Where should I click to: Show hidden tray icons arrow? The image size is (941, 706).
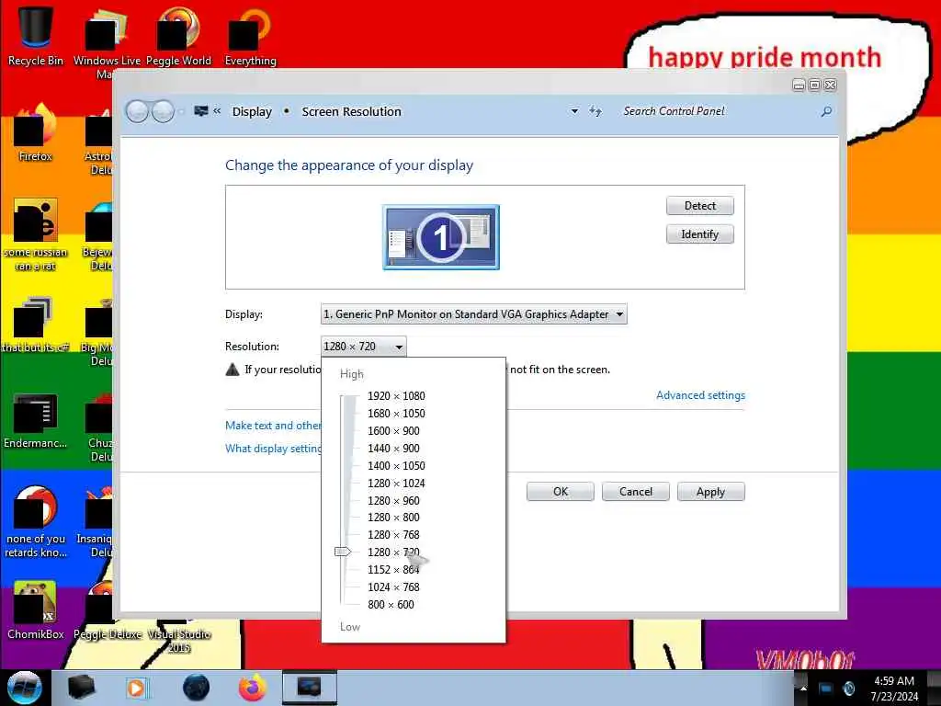(803, 689)
